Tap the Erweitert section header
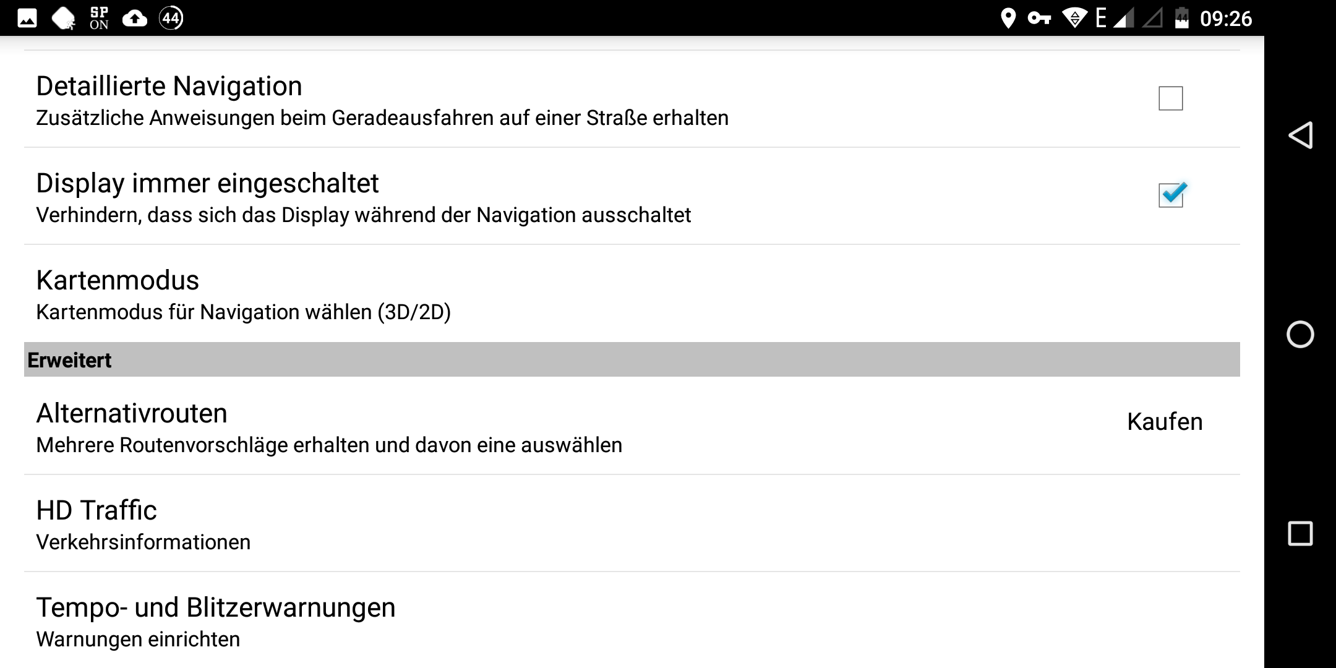1336x668 pixels. point(69,360)
